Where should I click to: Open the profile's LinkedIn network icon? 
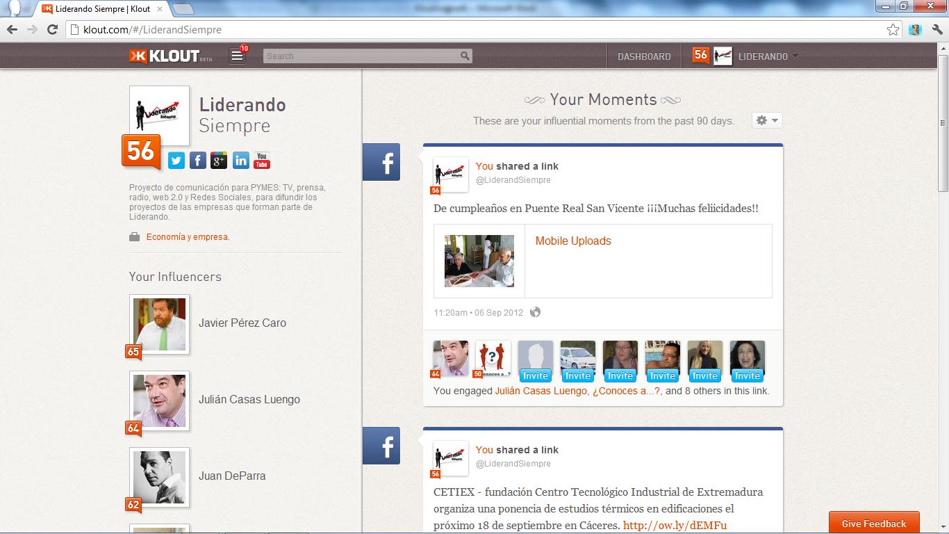[x=240, y=161]
